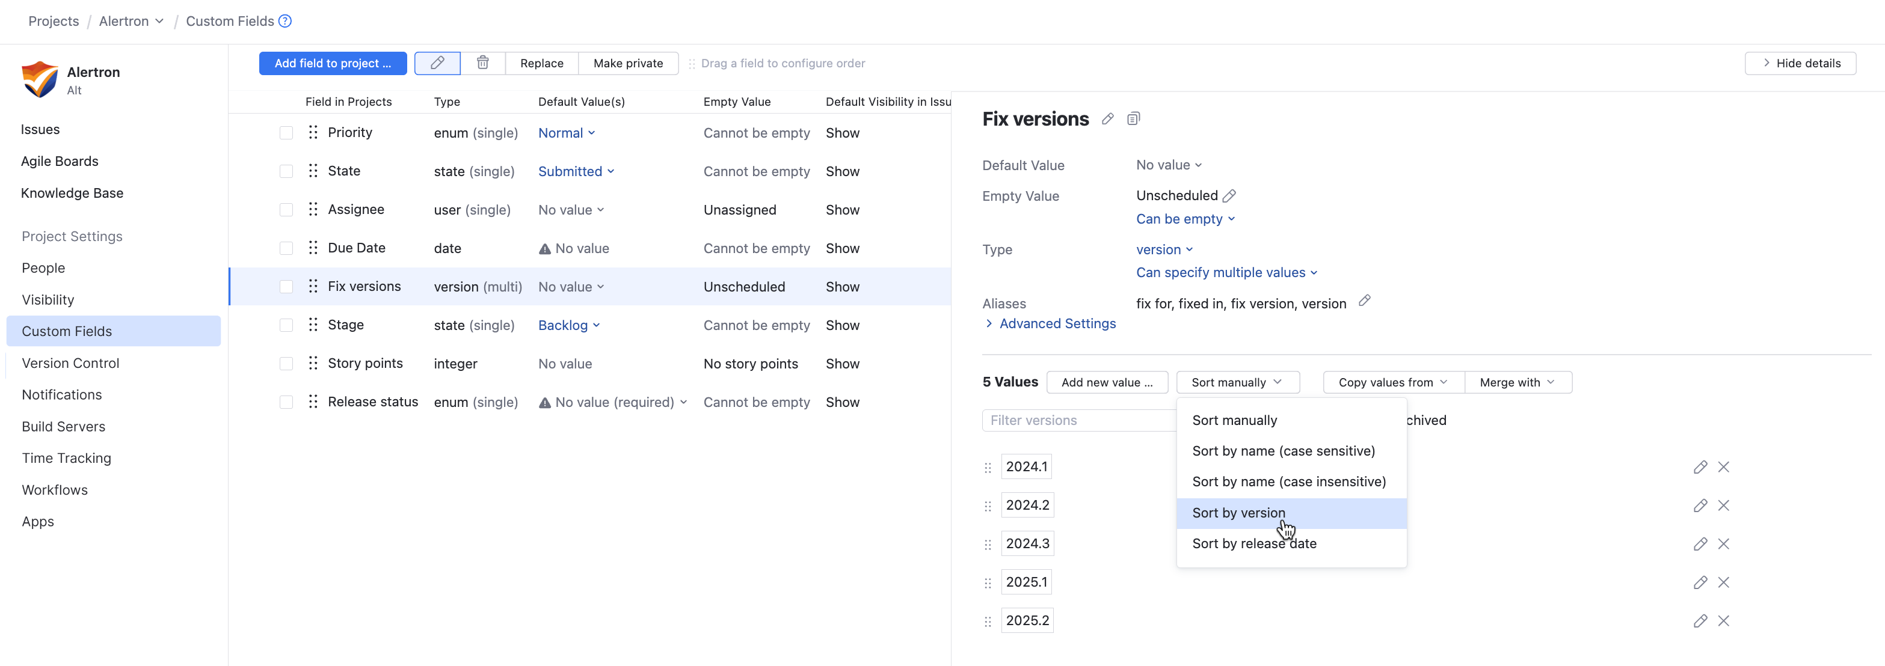Edit the Unscheduled empty value
Viewport: 1885px width, 666px height.
(x=1229, y=195)
